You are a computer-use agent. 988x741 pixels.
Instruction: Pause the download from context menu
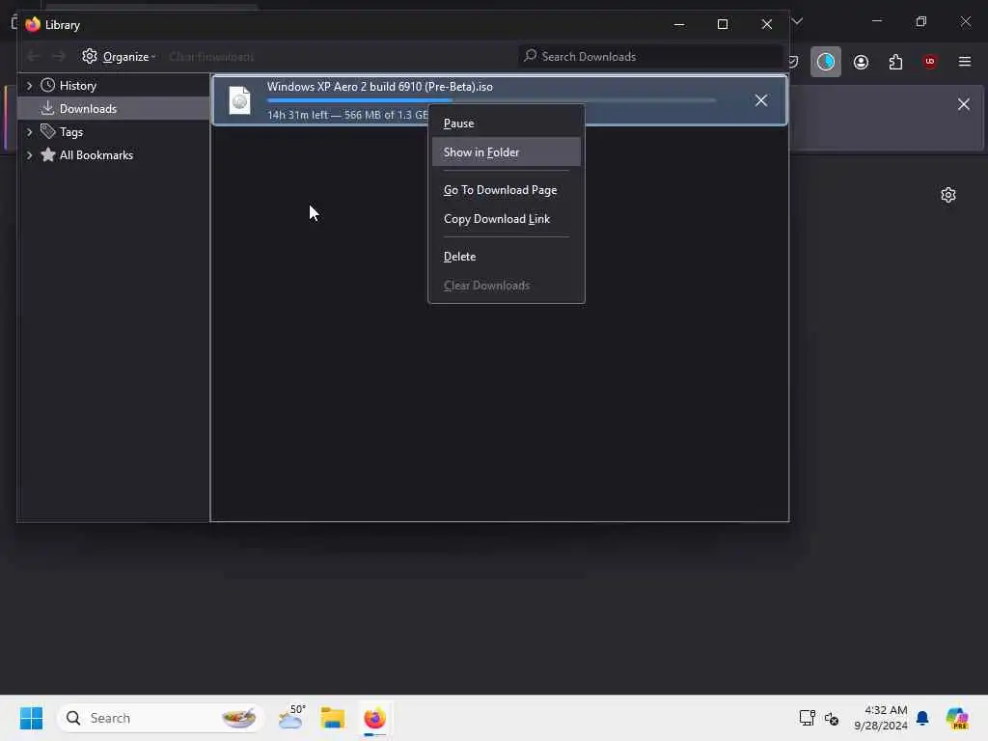pos(506,123)
